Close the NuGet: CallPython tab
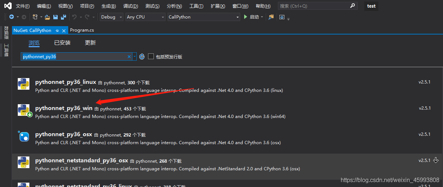The width and height of the screenshot is (443, 187). pos(64,31)
